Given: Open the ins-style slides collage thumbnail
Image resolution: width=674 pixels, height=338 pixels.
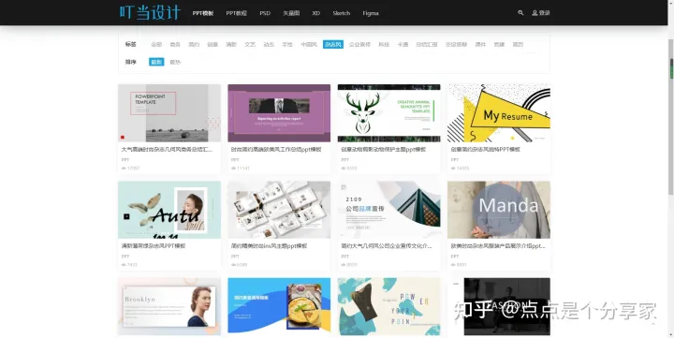Looking at the screenshot, I should click(x=279, y=210).
